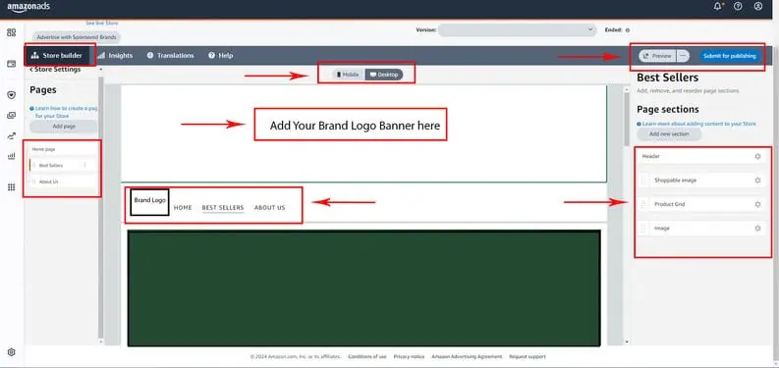Open settings gear for Shoppable image section

click(x=757, y=181)
